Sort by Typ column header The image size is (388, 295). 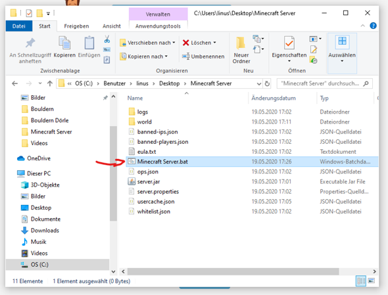pos(324,98)
